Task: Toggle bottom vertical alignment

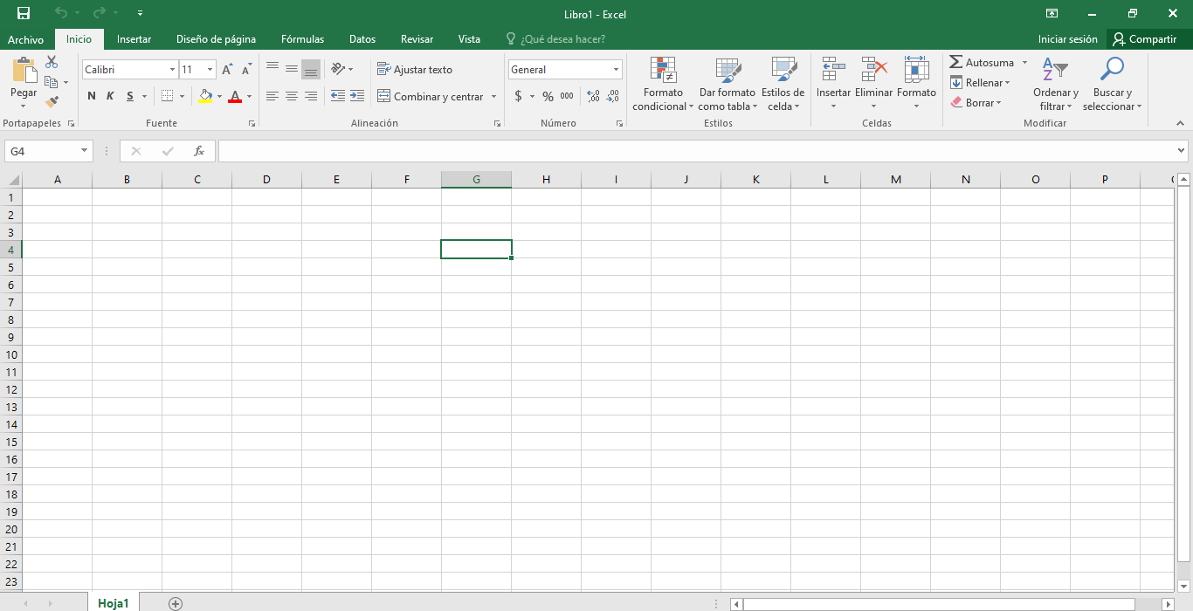Action: click(311, 69)
